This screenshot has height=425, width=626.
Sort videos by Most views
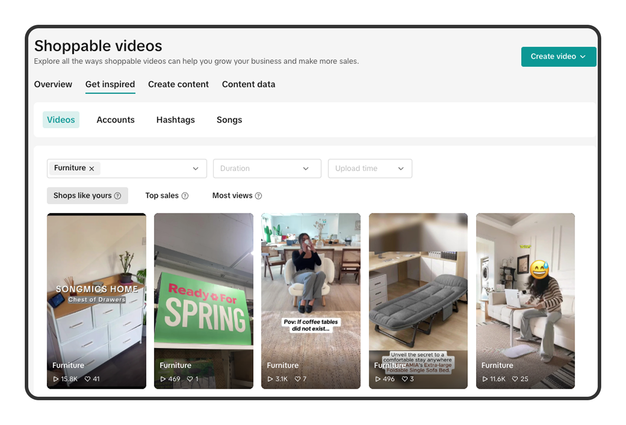click(233, 196)
